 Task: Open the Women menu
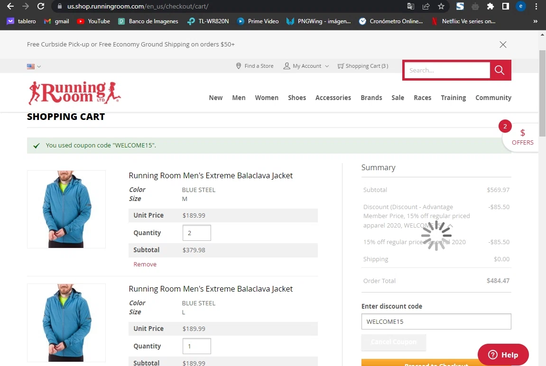(267, 98)
